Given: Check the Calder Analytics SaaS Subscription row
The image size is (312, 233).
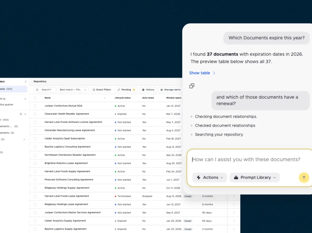Looking at the screenshot, I should click(35, 139).
